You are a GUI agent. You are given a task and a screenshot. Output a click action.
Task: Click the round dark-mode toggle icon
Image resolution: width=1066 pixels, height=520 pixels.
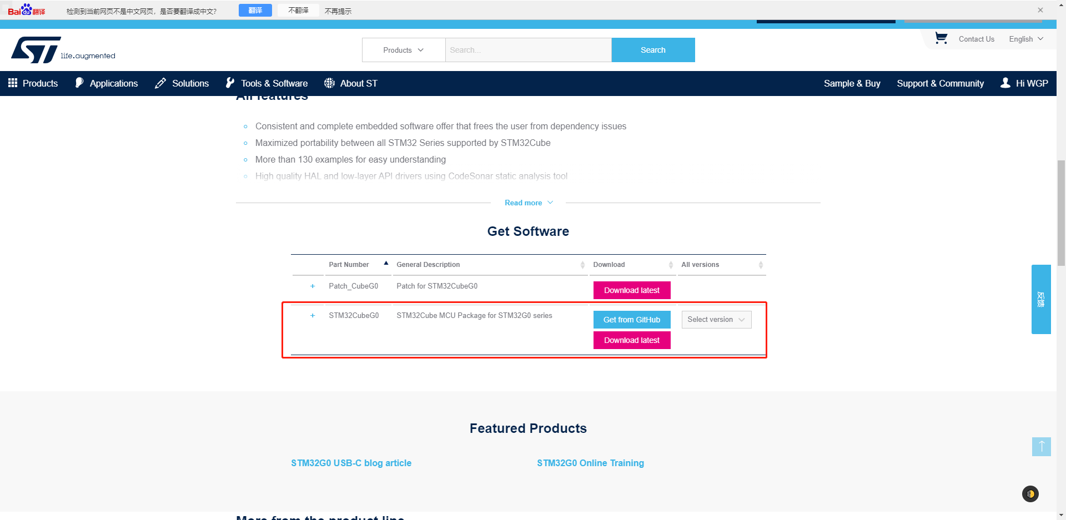[x=1030, y=494]
